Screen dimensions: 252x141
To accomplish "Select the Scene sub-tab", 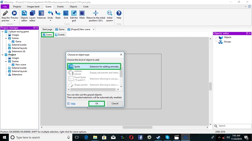I will 47,35.
